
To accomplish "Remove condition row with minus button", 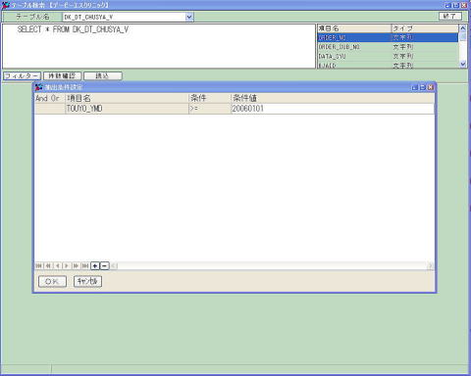I will pos(104,266).
